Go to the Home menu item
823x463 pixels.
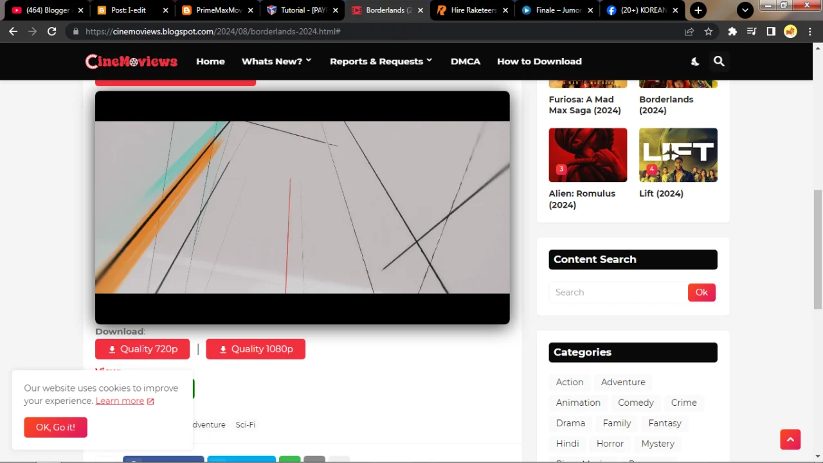210,61
